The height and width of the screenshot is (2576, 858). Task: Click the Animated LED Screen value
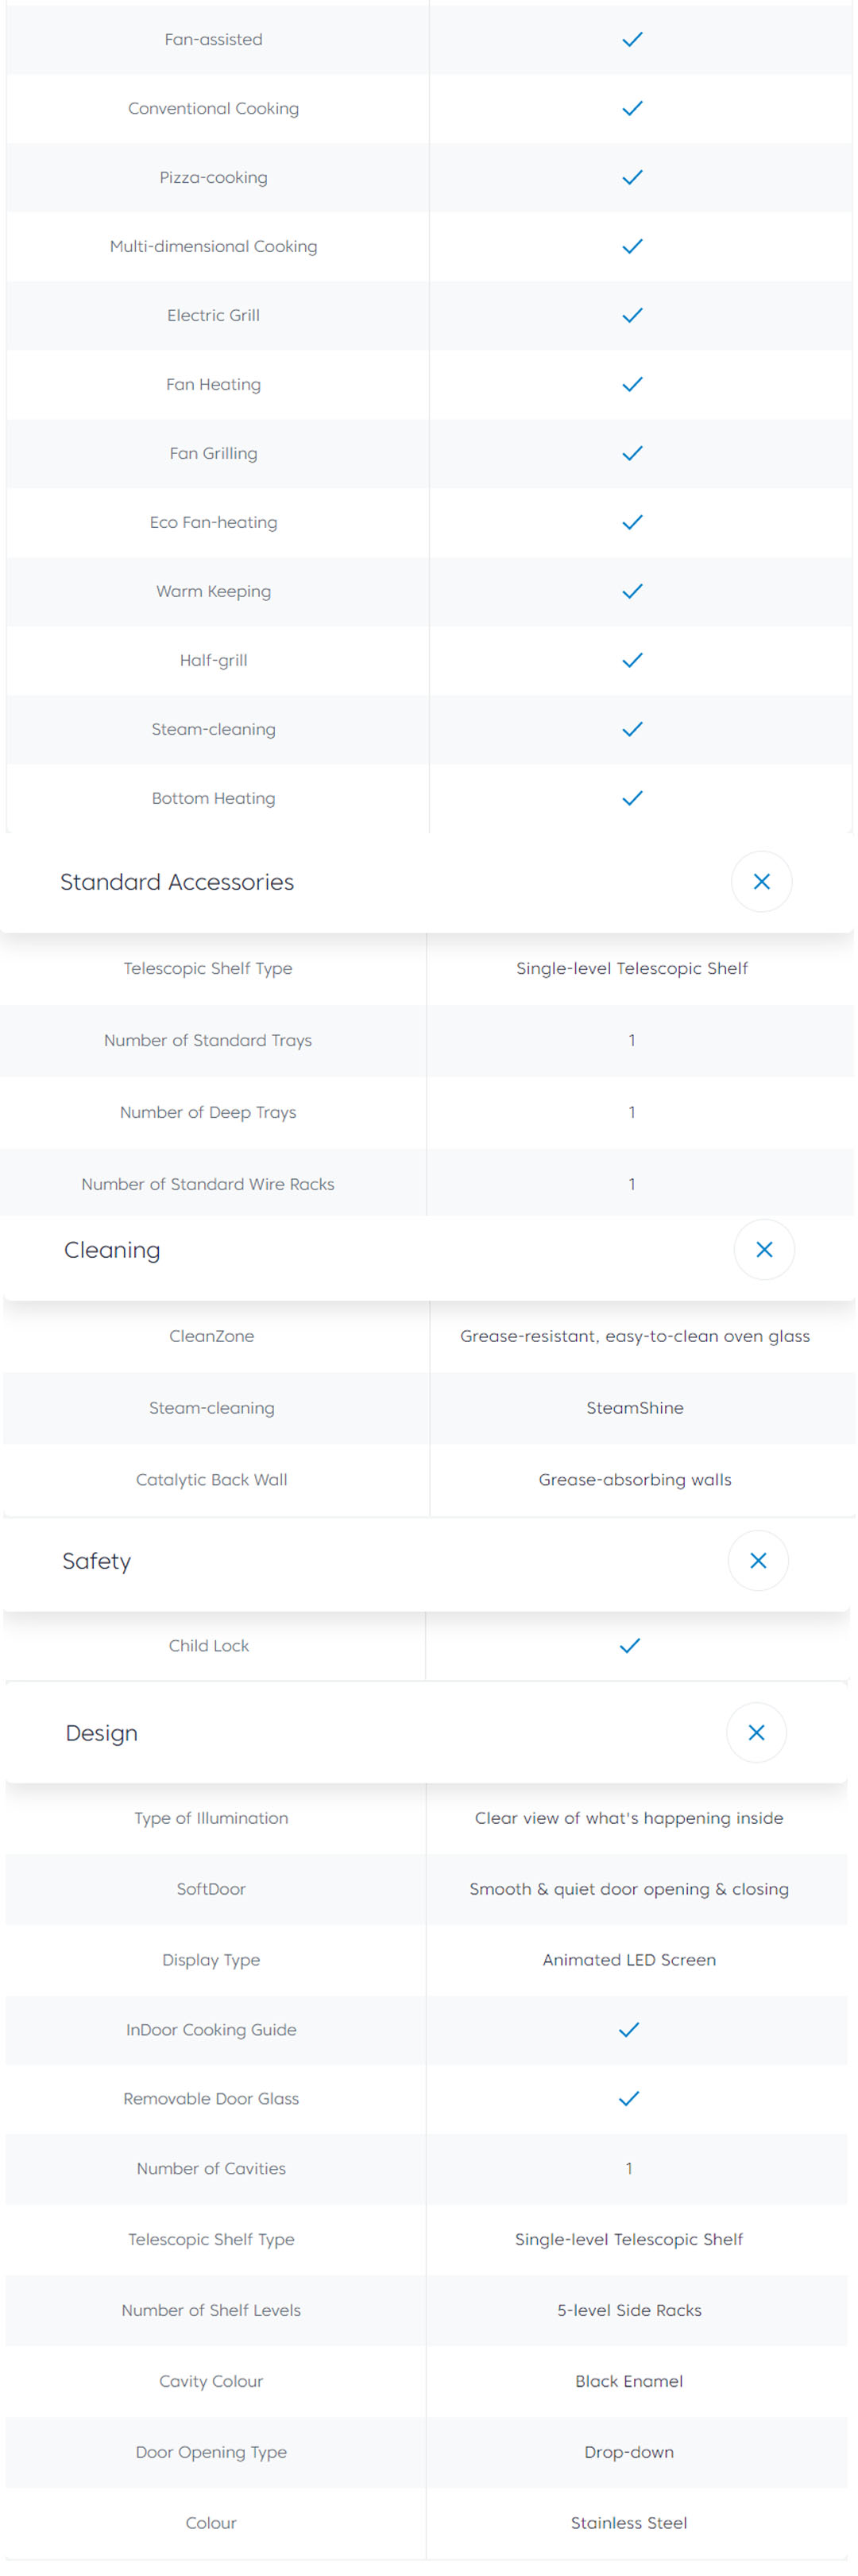[629, 1960]
